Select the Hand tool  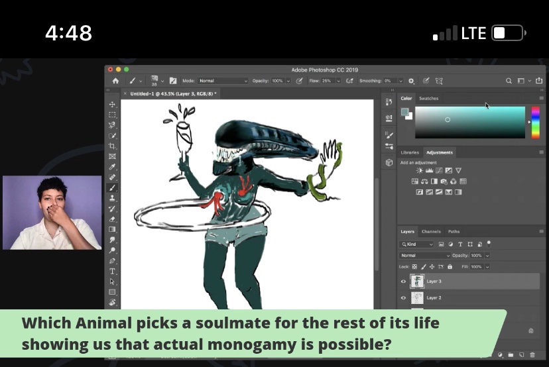point(112,302)
